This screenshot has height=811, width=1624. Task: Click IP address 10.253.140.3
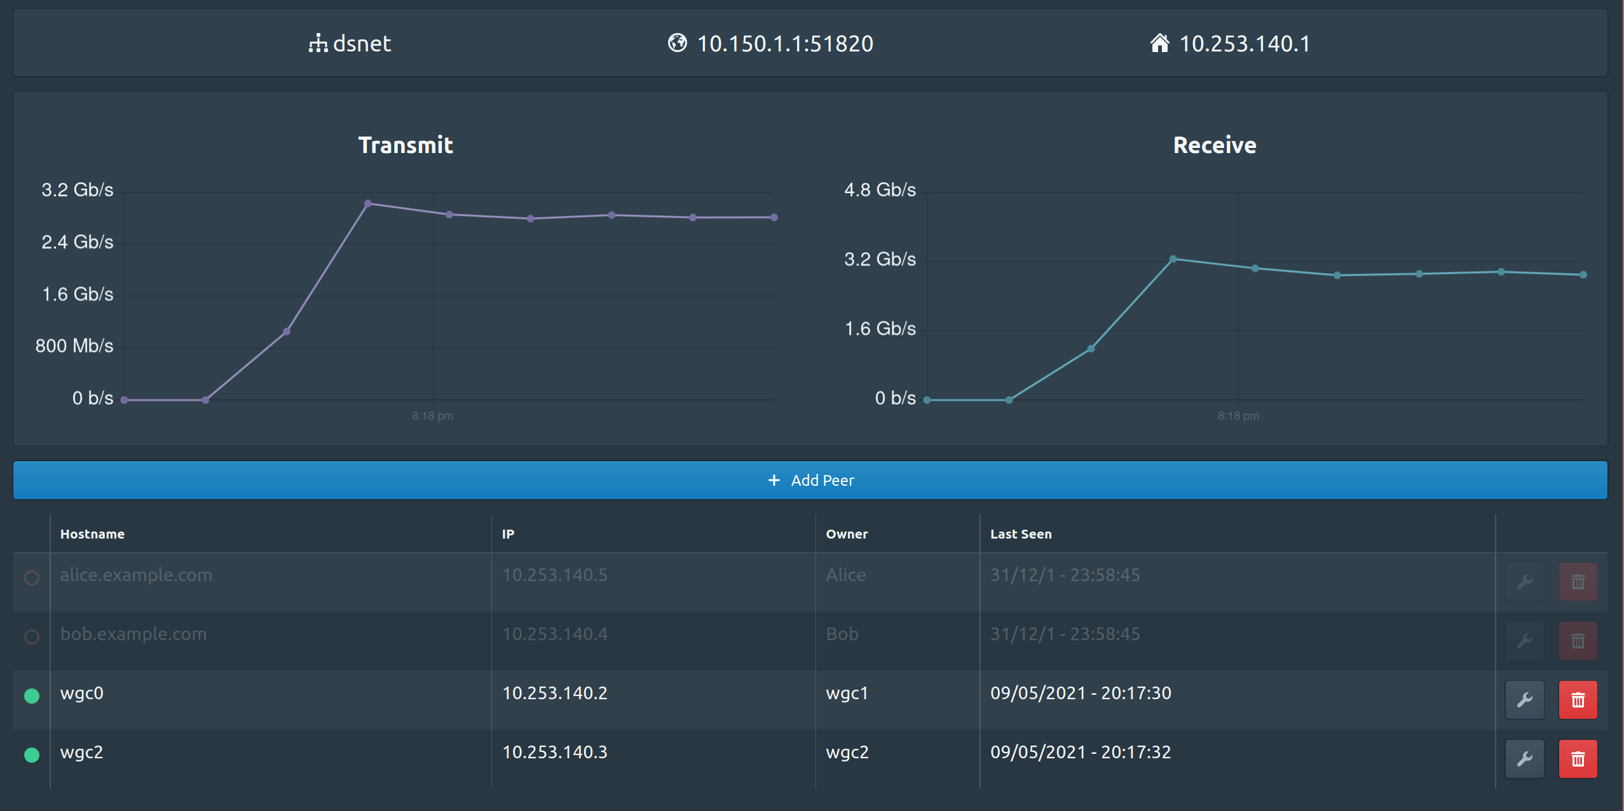[x=555, y=752]
